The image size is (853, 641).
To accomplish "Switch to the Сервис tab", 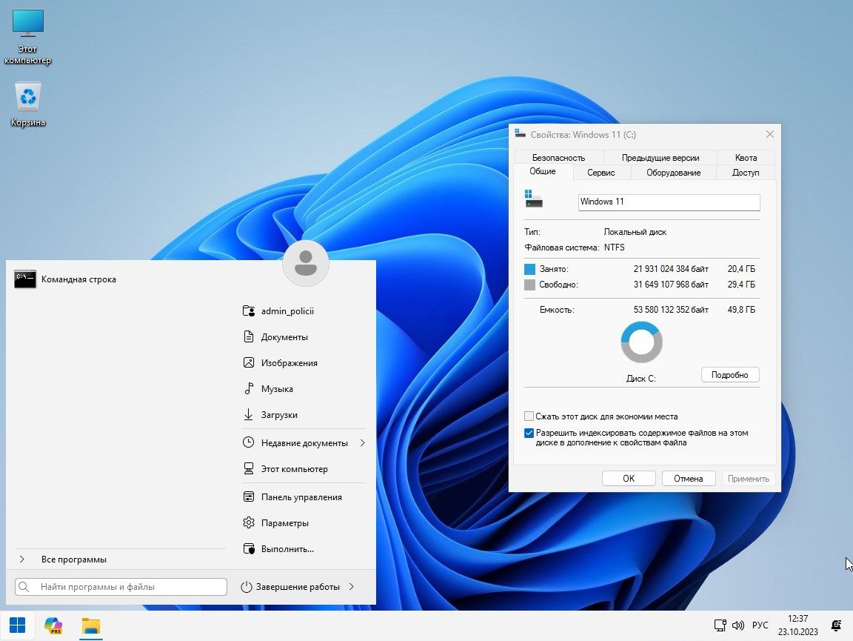I will 601,173.
